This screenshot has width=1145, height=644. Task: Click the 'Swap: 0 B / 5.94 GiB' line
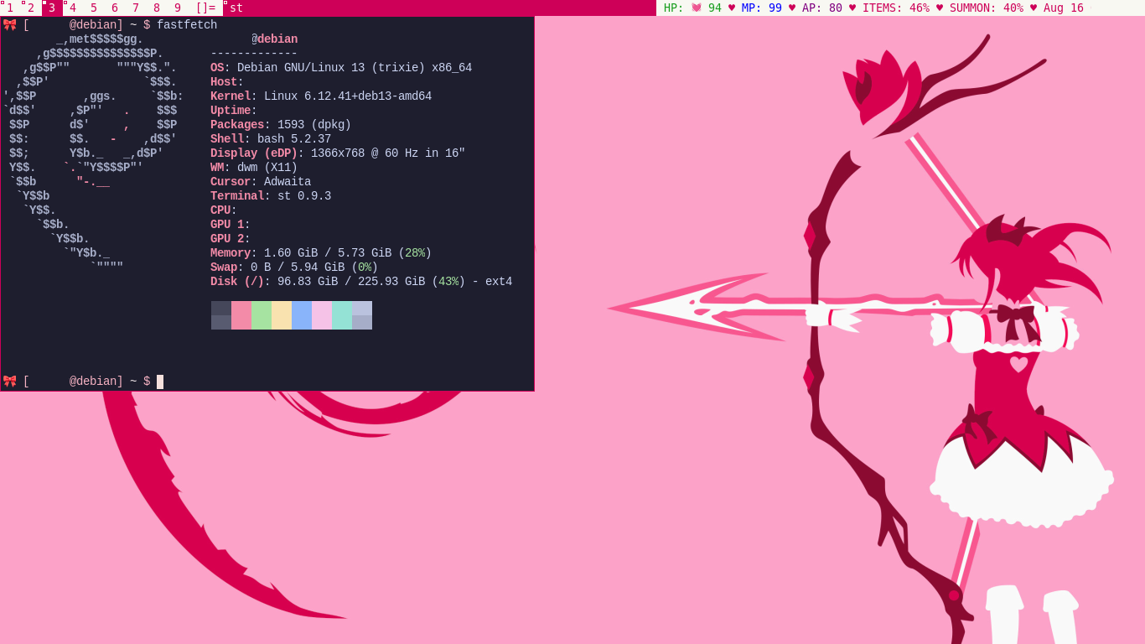[x=294, y=267]
